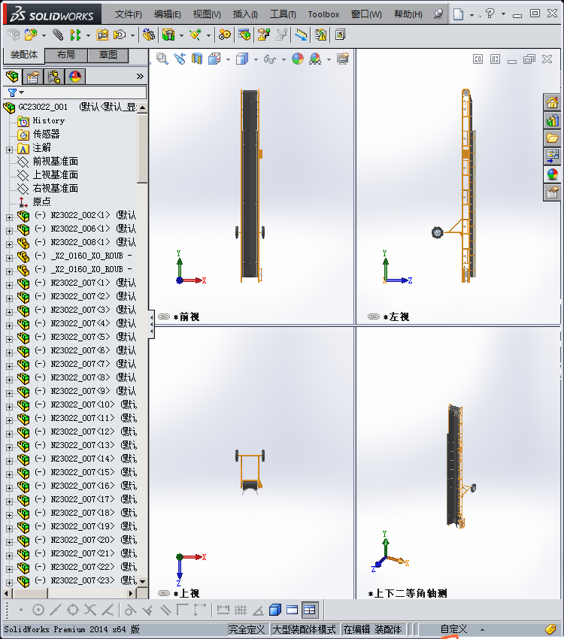Open the File Explorer folder icon in task pane
This screenshot has width=564, height=639.
coord(553,138)
